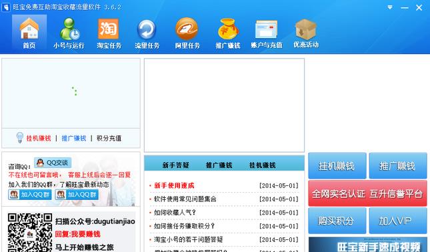Viewport: 430px width, 252px height.
Task: Click the 咨询QQ: label
Action: (x=19, y=167)
